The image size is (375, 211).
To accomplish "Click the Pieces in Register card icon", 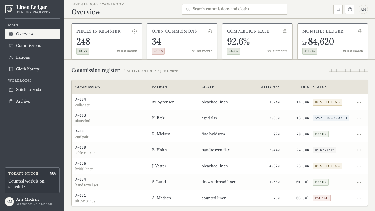I will [134, 31].
